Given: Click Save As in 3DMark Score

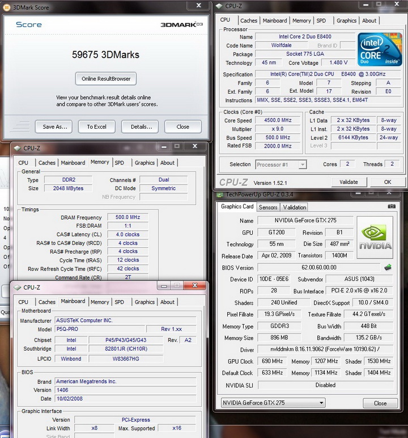Looking at the screenshot, I should coord(54,127).
